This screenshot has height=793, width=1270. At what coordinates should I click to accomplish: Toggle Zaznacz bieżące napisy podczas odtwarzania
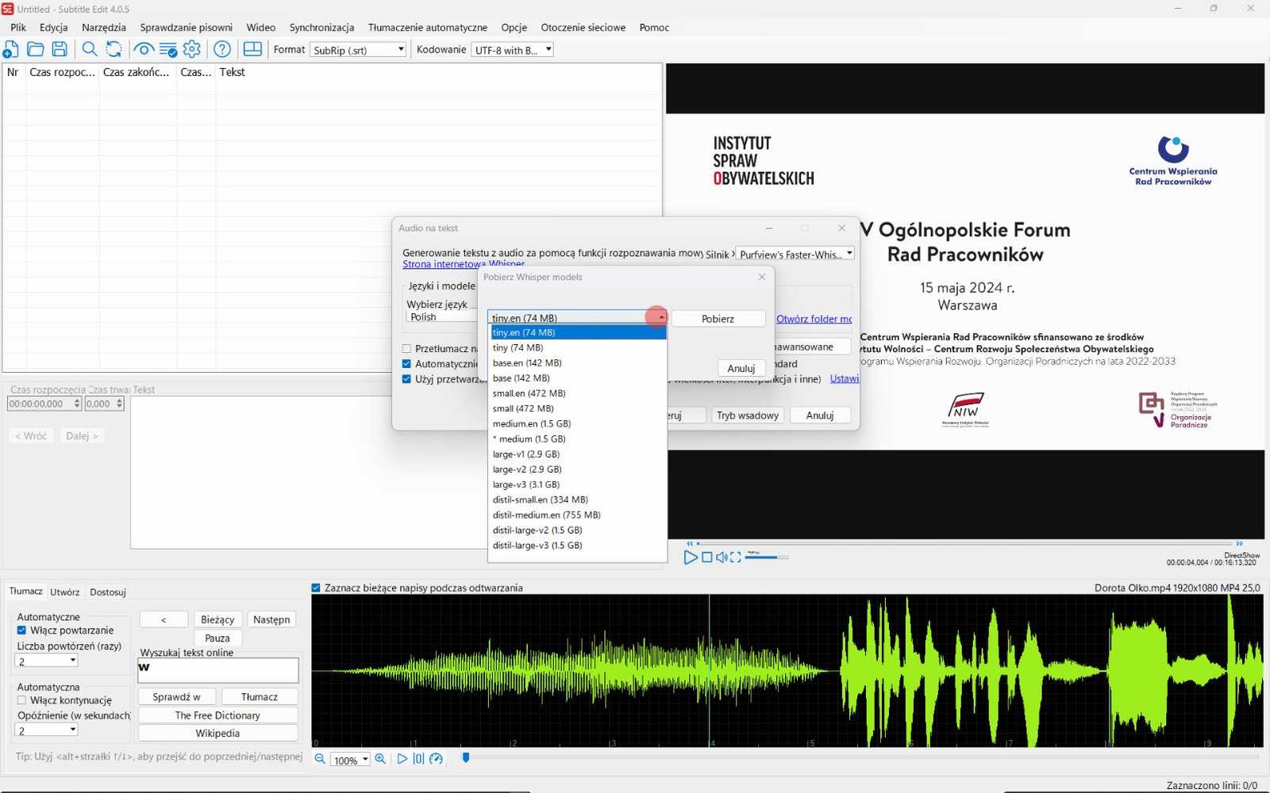pos(316,588)
